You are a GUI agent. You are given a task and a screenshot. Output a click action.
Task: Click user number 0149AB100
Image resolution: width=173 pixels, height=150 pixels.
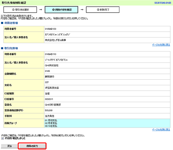(50, 29)
